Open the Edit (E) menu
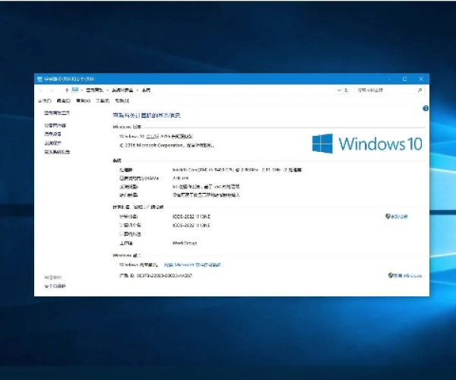The width and height of the screenshot is (456, 380). pos(63,101)
